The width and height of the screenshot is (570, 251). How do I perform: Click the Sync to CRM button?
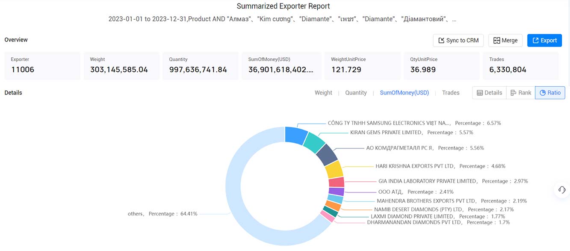coord(458,40)
